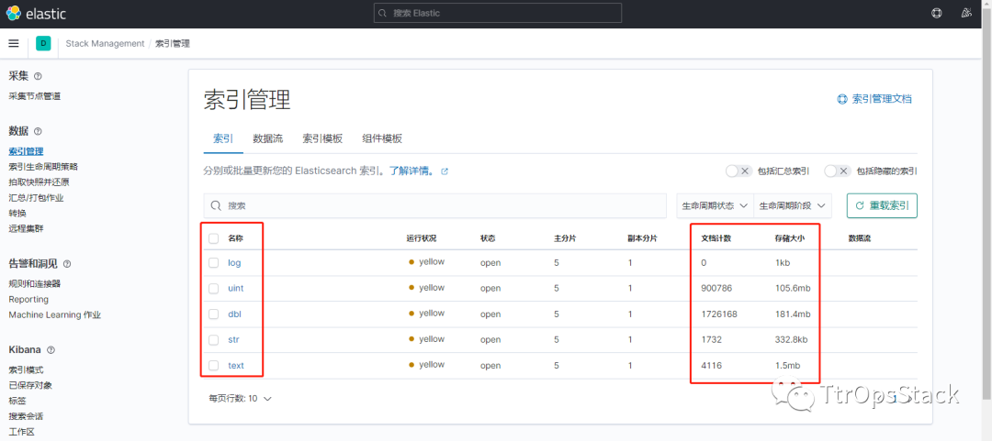Viewport: 992px width, 441px height.
Task: Check the checkbox for uint index
Action: click(x=214, y=288)
